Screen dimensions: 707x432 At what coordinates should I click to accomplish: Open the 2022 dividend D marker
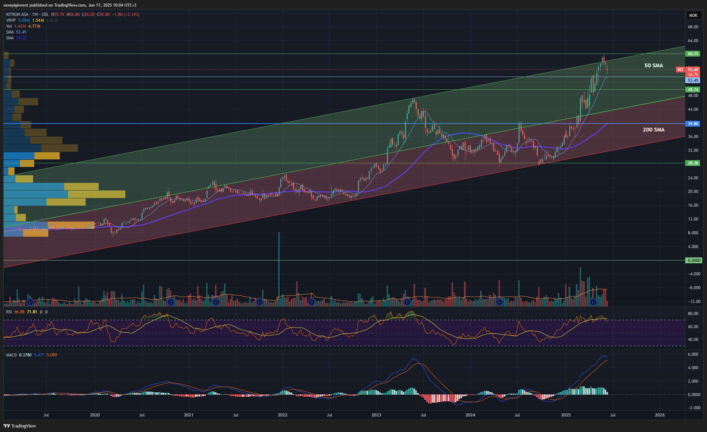(x=311, y=302)
